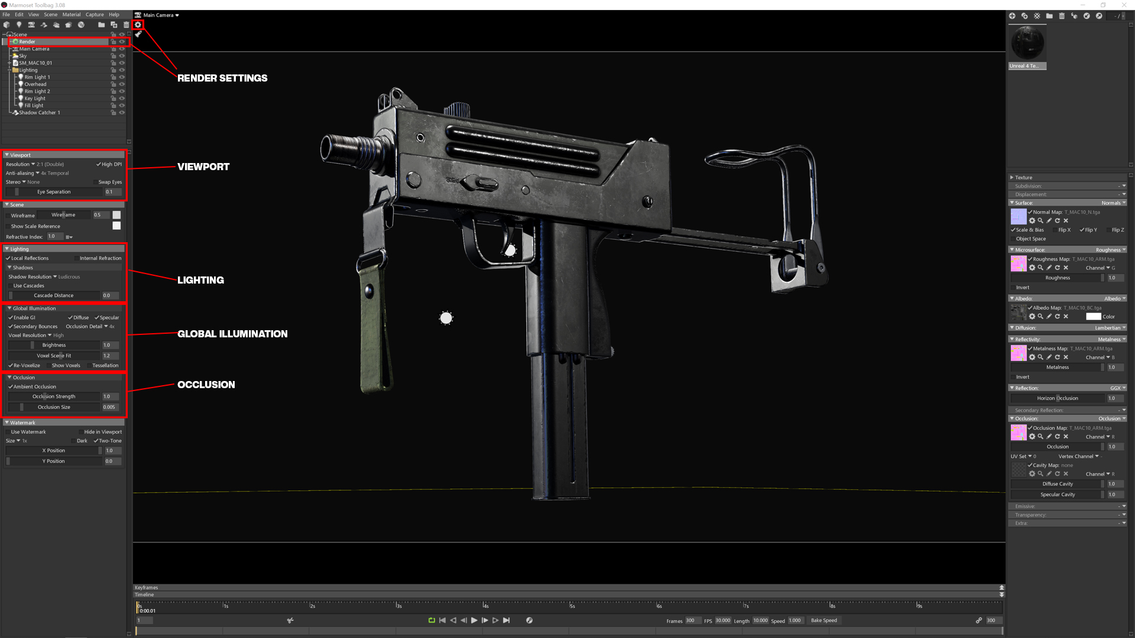This screenshot has width=1135, height=638.
Task: Disable Enable GI checkbox
Action: [11, 318]
